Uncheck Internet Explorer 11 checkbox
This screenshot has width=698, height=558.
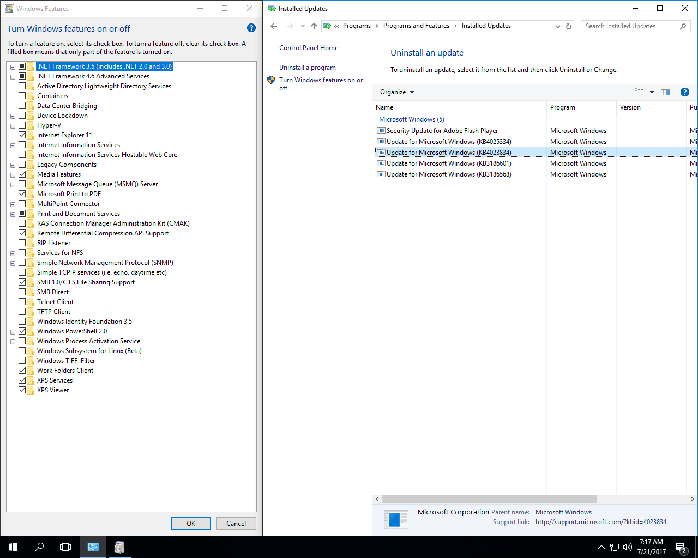coord(22,135)
